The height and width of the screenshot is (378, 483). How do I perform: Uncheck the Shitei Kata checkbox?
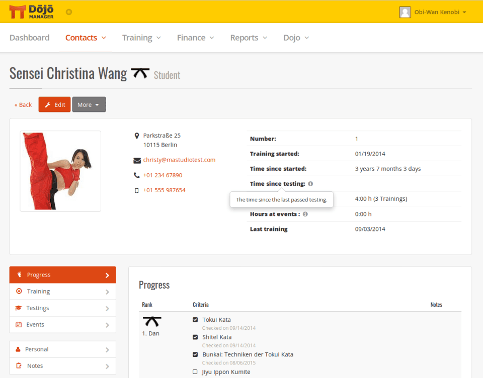pos(195,337)
